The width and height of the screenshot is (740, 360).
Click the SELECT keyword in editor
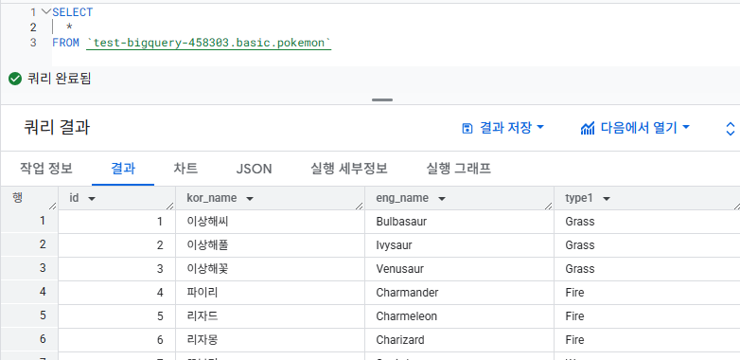point(73,12)
